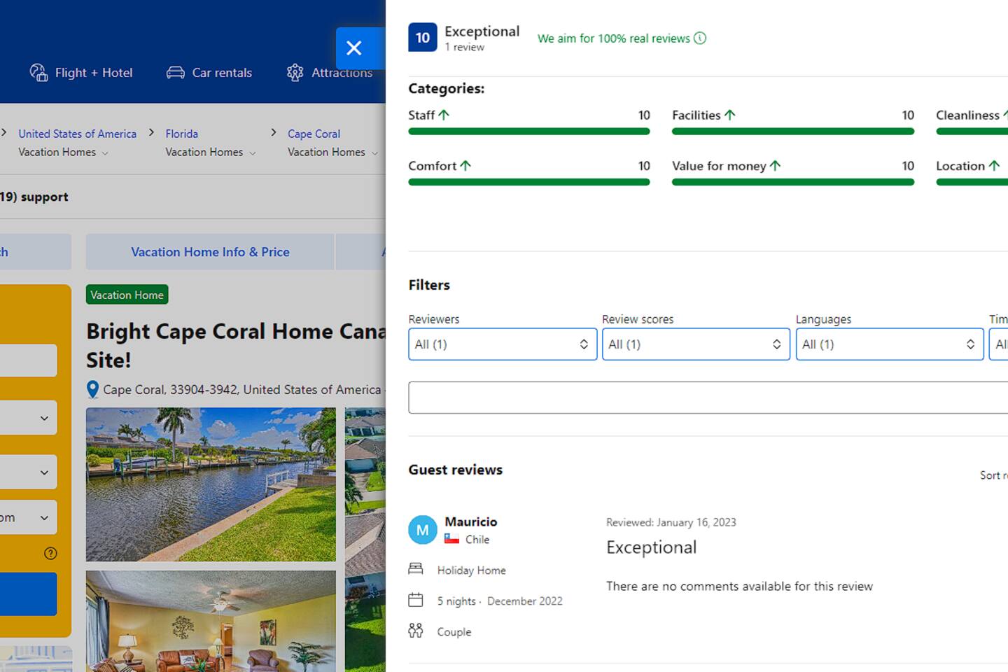This screenshot has height=672, width=1008.
Task: Click the Value for money score bar
Action: [792, 182]
